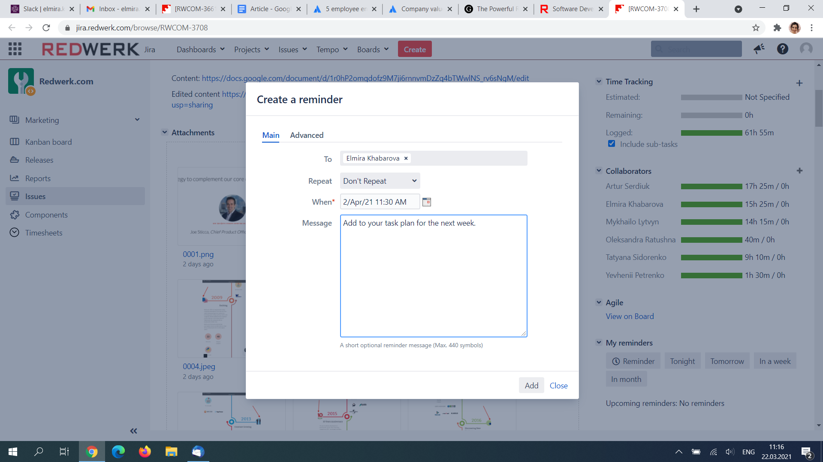Collapse the Agile section

pyautogui.click(x=599, y=302)
